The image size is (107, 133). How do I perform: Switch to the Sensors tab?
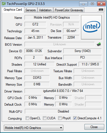(31, 10)
